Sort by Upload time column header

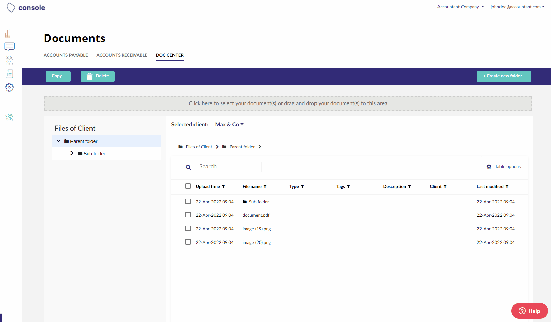(x=208, y=187)
